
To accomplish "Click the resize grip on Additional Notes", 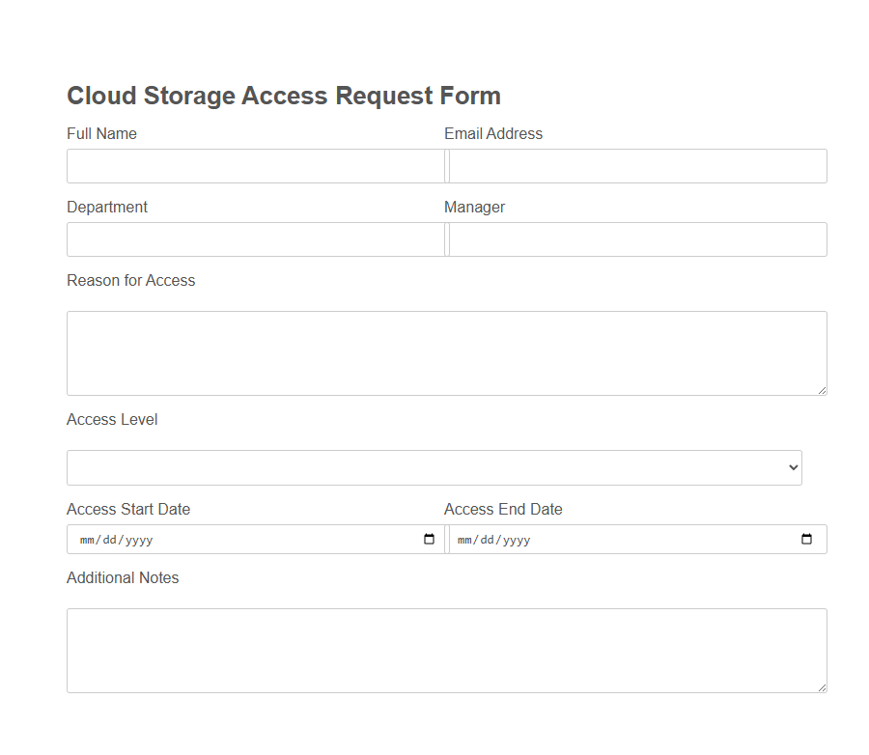I will tap(823, 687).
